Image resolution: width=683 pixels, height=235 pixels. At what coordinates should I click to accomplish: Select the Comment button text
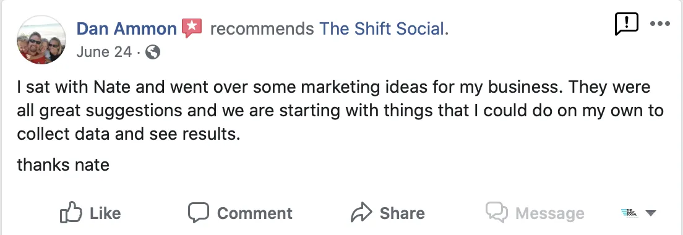click(254, 213)
